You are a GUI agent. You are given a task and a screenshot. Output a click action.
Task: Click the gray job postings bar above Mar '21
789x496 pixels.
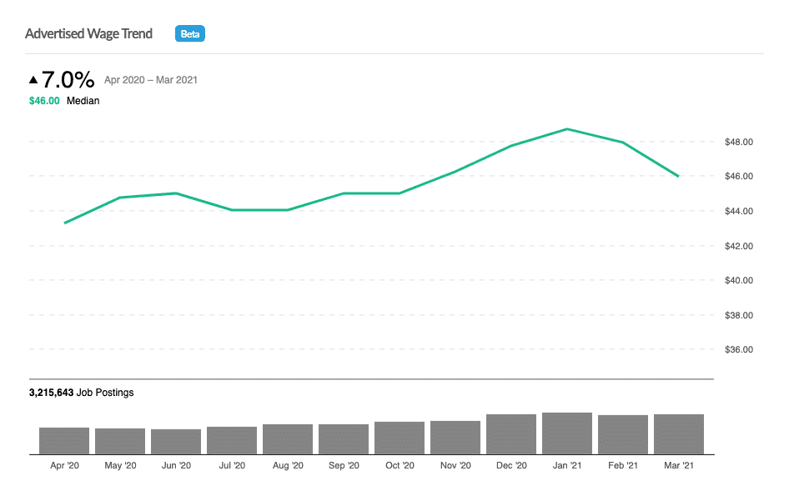pyautogui.click(x=679, y=433)
